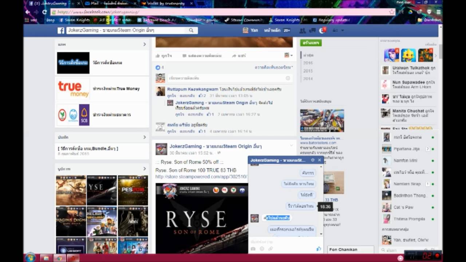
Task: Open the Fon Chanikan chat tab
Action: tap(350, 250)
